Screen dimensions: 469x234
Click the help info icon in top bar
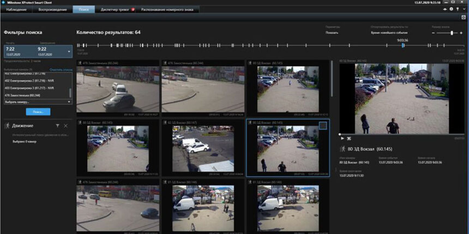pyautogui.click(x=451, y=10)
